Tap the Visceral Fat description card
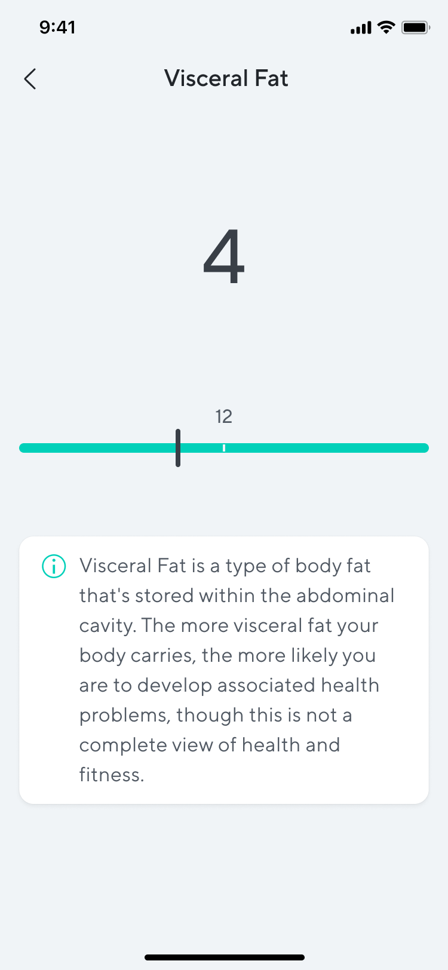 tap(224, 670)
